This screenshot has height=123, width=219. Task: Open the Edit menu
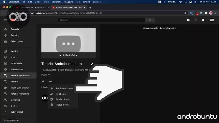click(30, 2)
